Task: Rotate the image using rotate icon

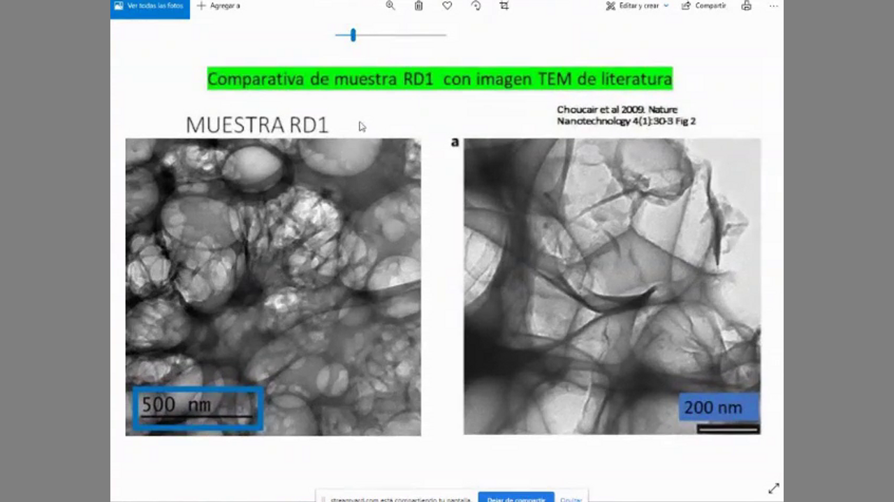Action: pyautogui.click(x=476, y=6)
